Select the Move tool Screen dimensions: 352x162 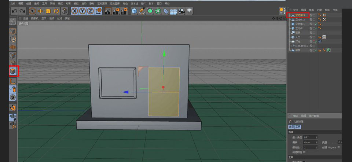40,11
